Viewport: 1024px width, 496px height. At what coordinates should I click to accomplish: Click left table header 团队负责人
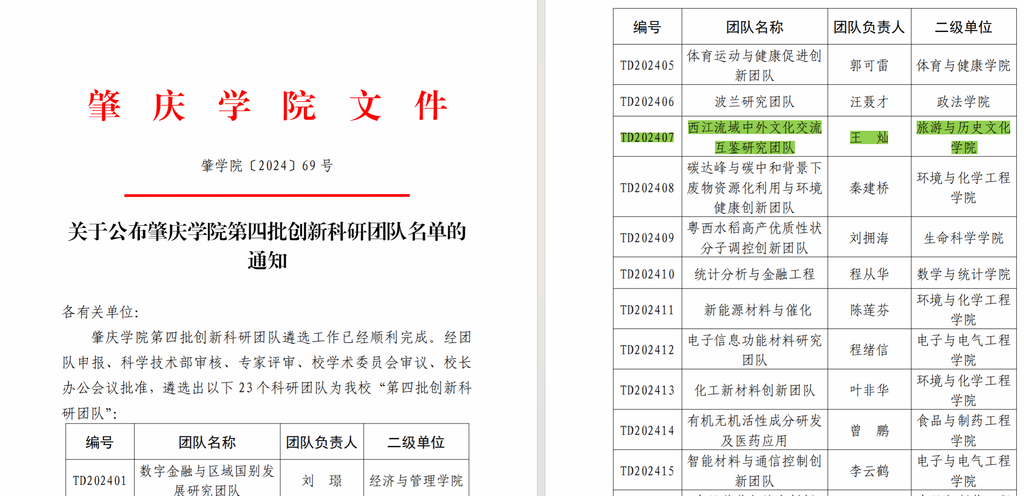[321, 442]
